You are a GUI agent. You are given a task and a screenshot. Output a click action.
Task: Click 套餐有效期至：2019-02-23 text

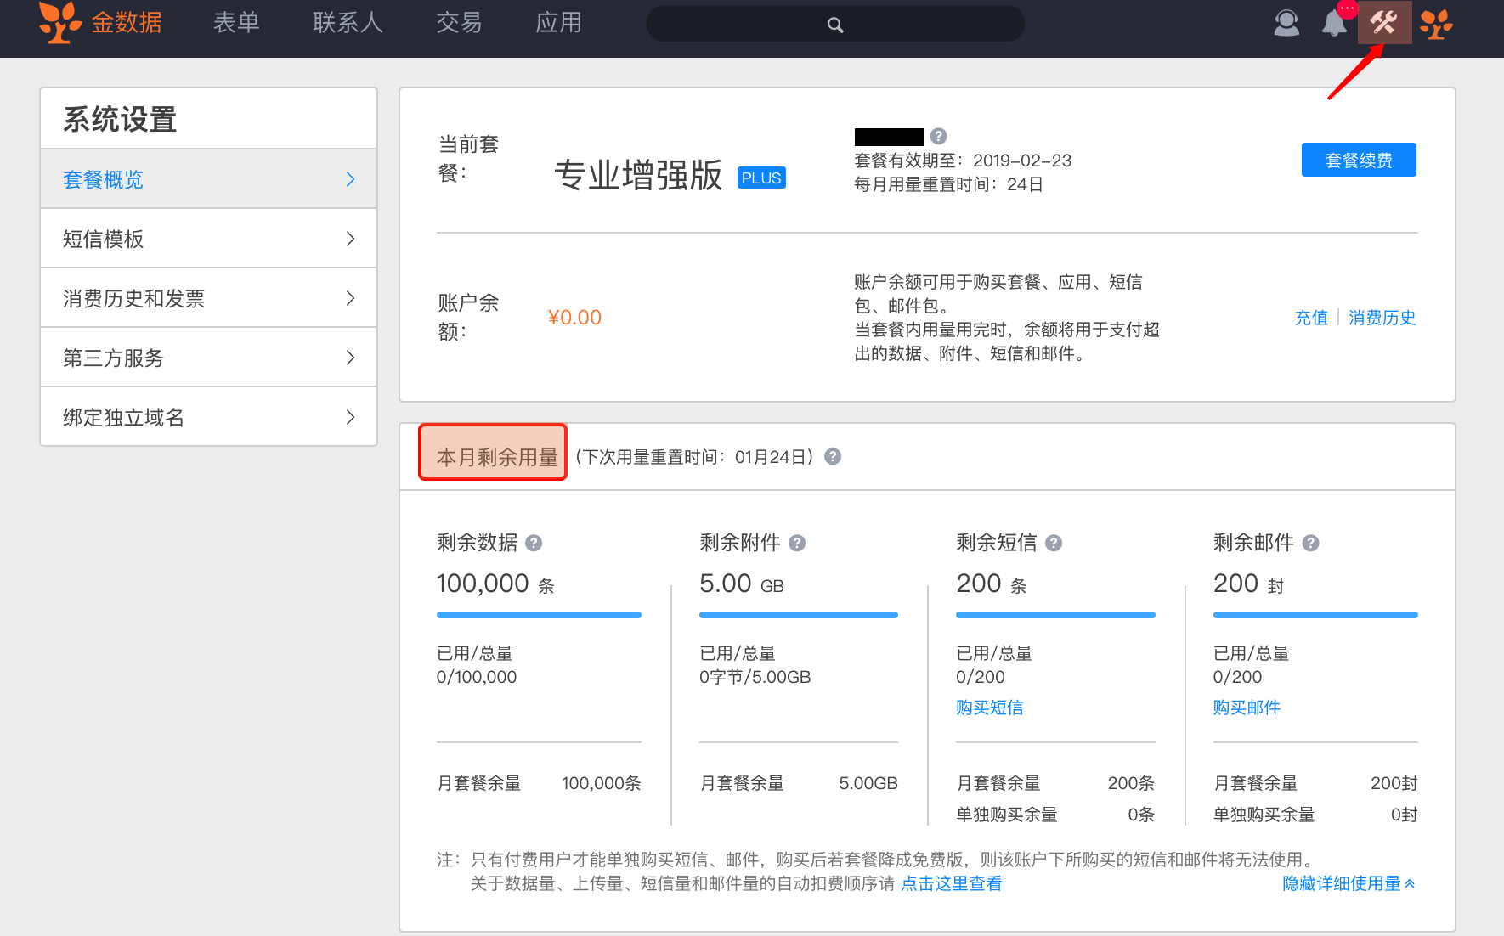[x=963, y=161]
